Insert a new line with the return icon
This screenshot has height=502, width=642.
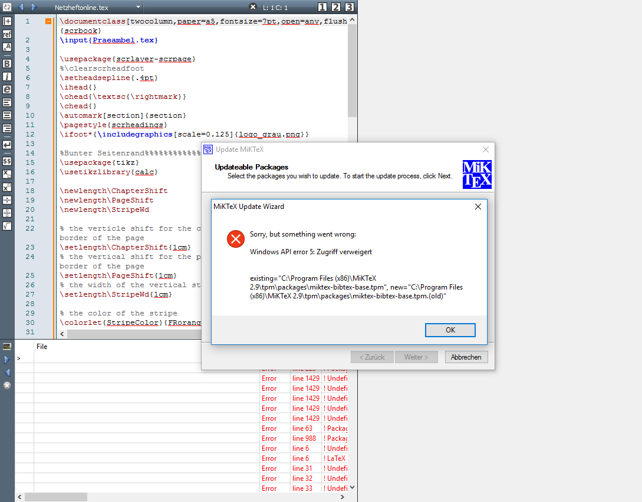tap(7, 145)
